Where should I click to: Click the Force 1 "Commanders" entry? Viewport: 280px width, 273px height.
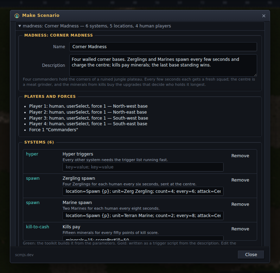coord(53,129)
